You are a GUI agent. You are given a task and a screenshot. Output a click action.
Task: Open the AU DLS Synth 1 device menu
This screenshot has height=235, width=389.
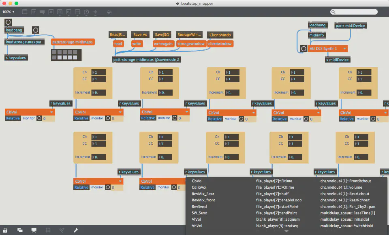point(328,49)
